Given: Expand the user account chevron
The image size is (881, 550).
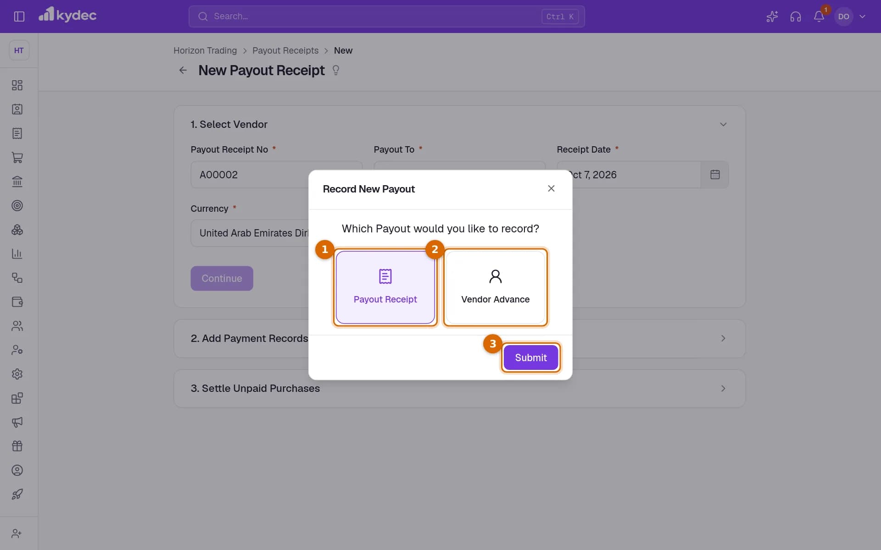Looking at the screenshot, I should click(x=862, y=16).
